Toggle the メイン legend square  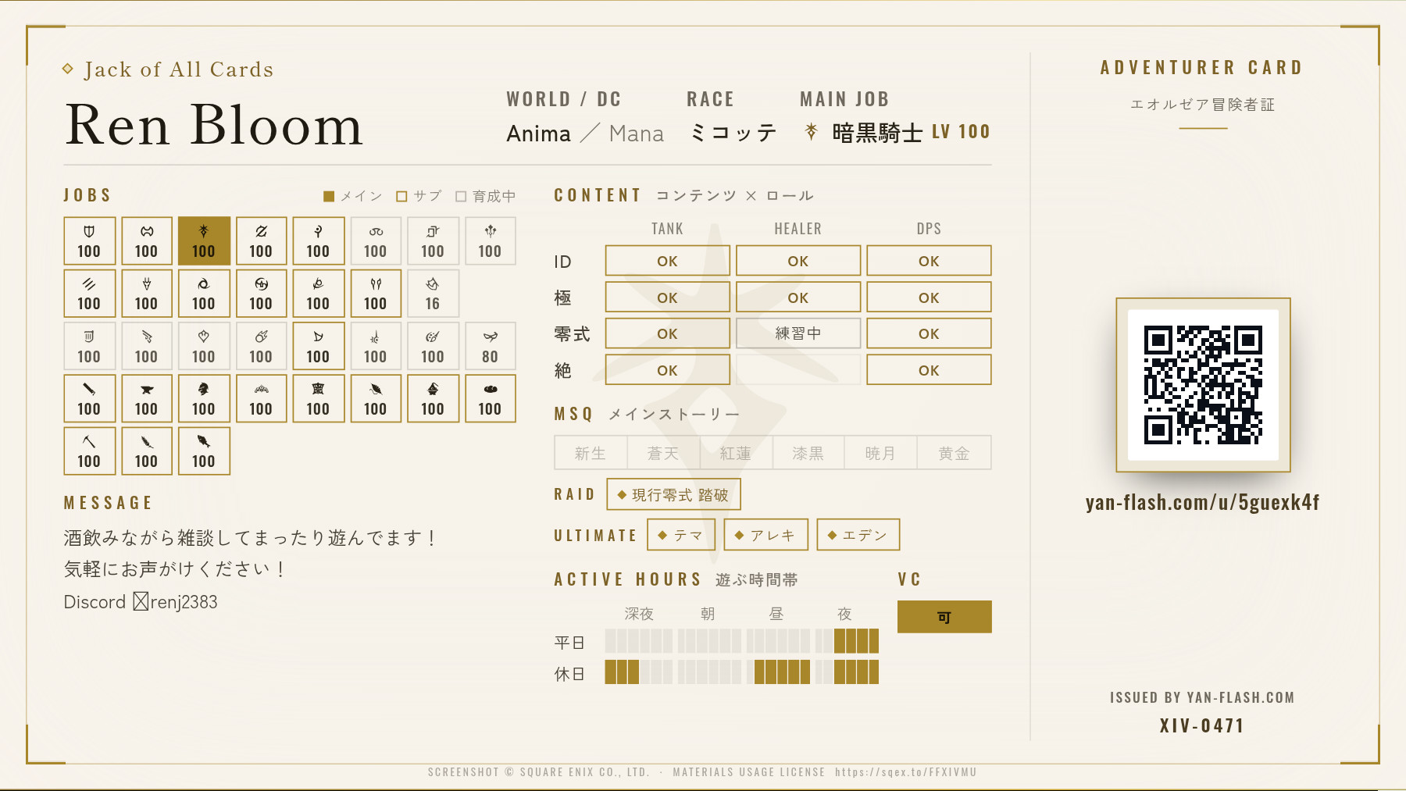(329, 196)
